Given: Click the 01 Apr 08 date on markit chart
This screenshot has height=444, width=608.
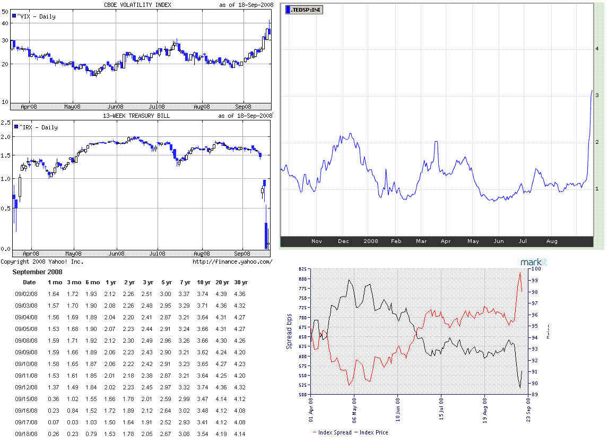Looking at the screenshot, I should [310, 409].
